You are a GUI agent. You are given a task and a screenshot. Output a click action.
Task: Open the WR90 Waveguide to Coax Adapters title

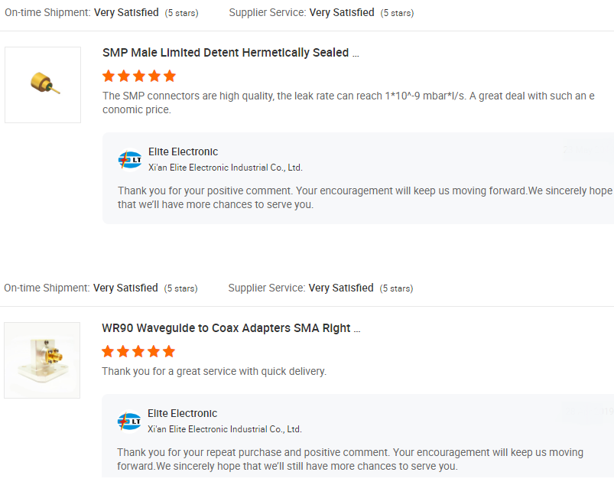[230, 328]
